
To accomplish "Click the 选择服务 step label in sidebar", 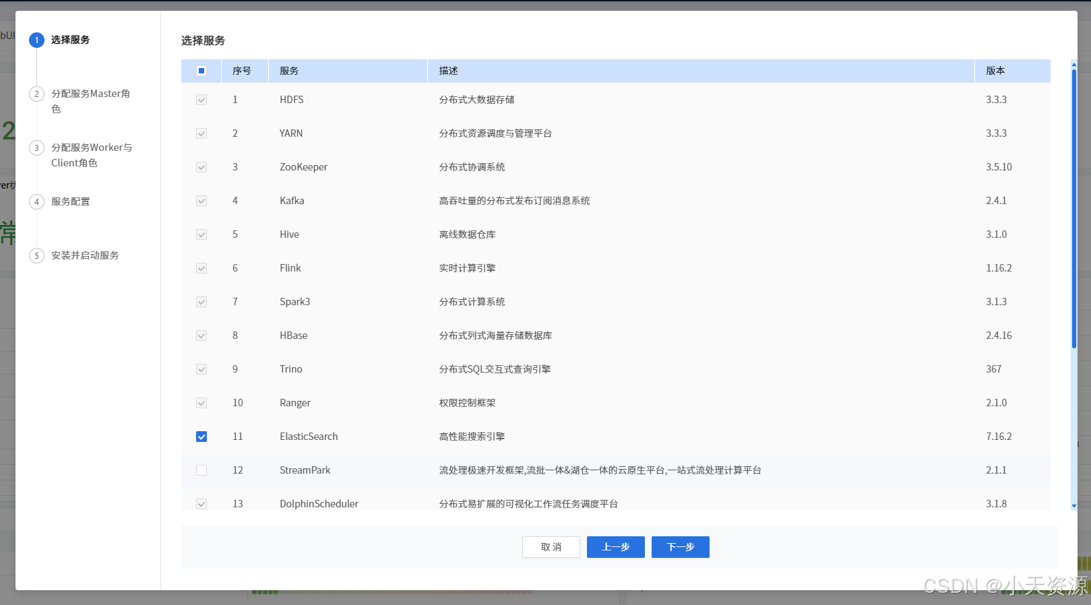I will (x=71, y=40).
